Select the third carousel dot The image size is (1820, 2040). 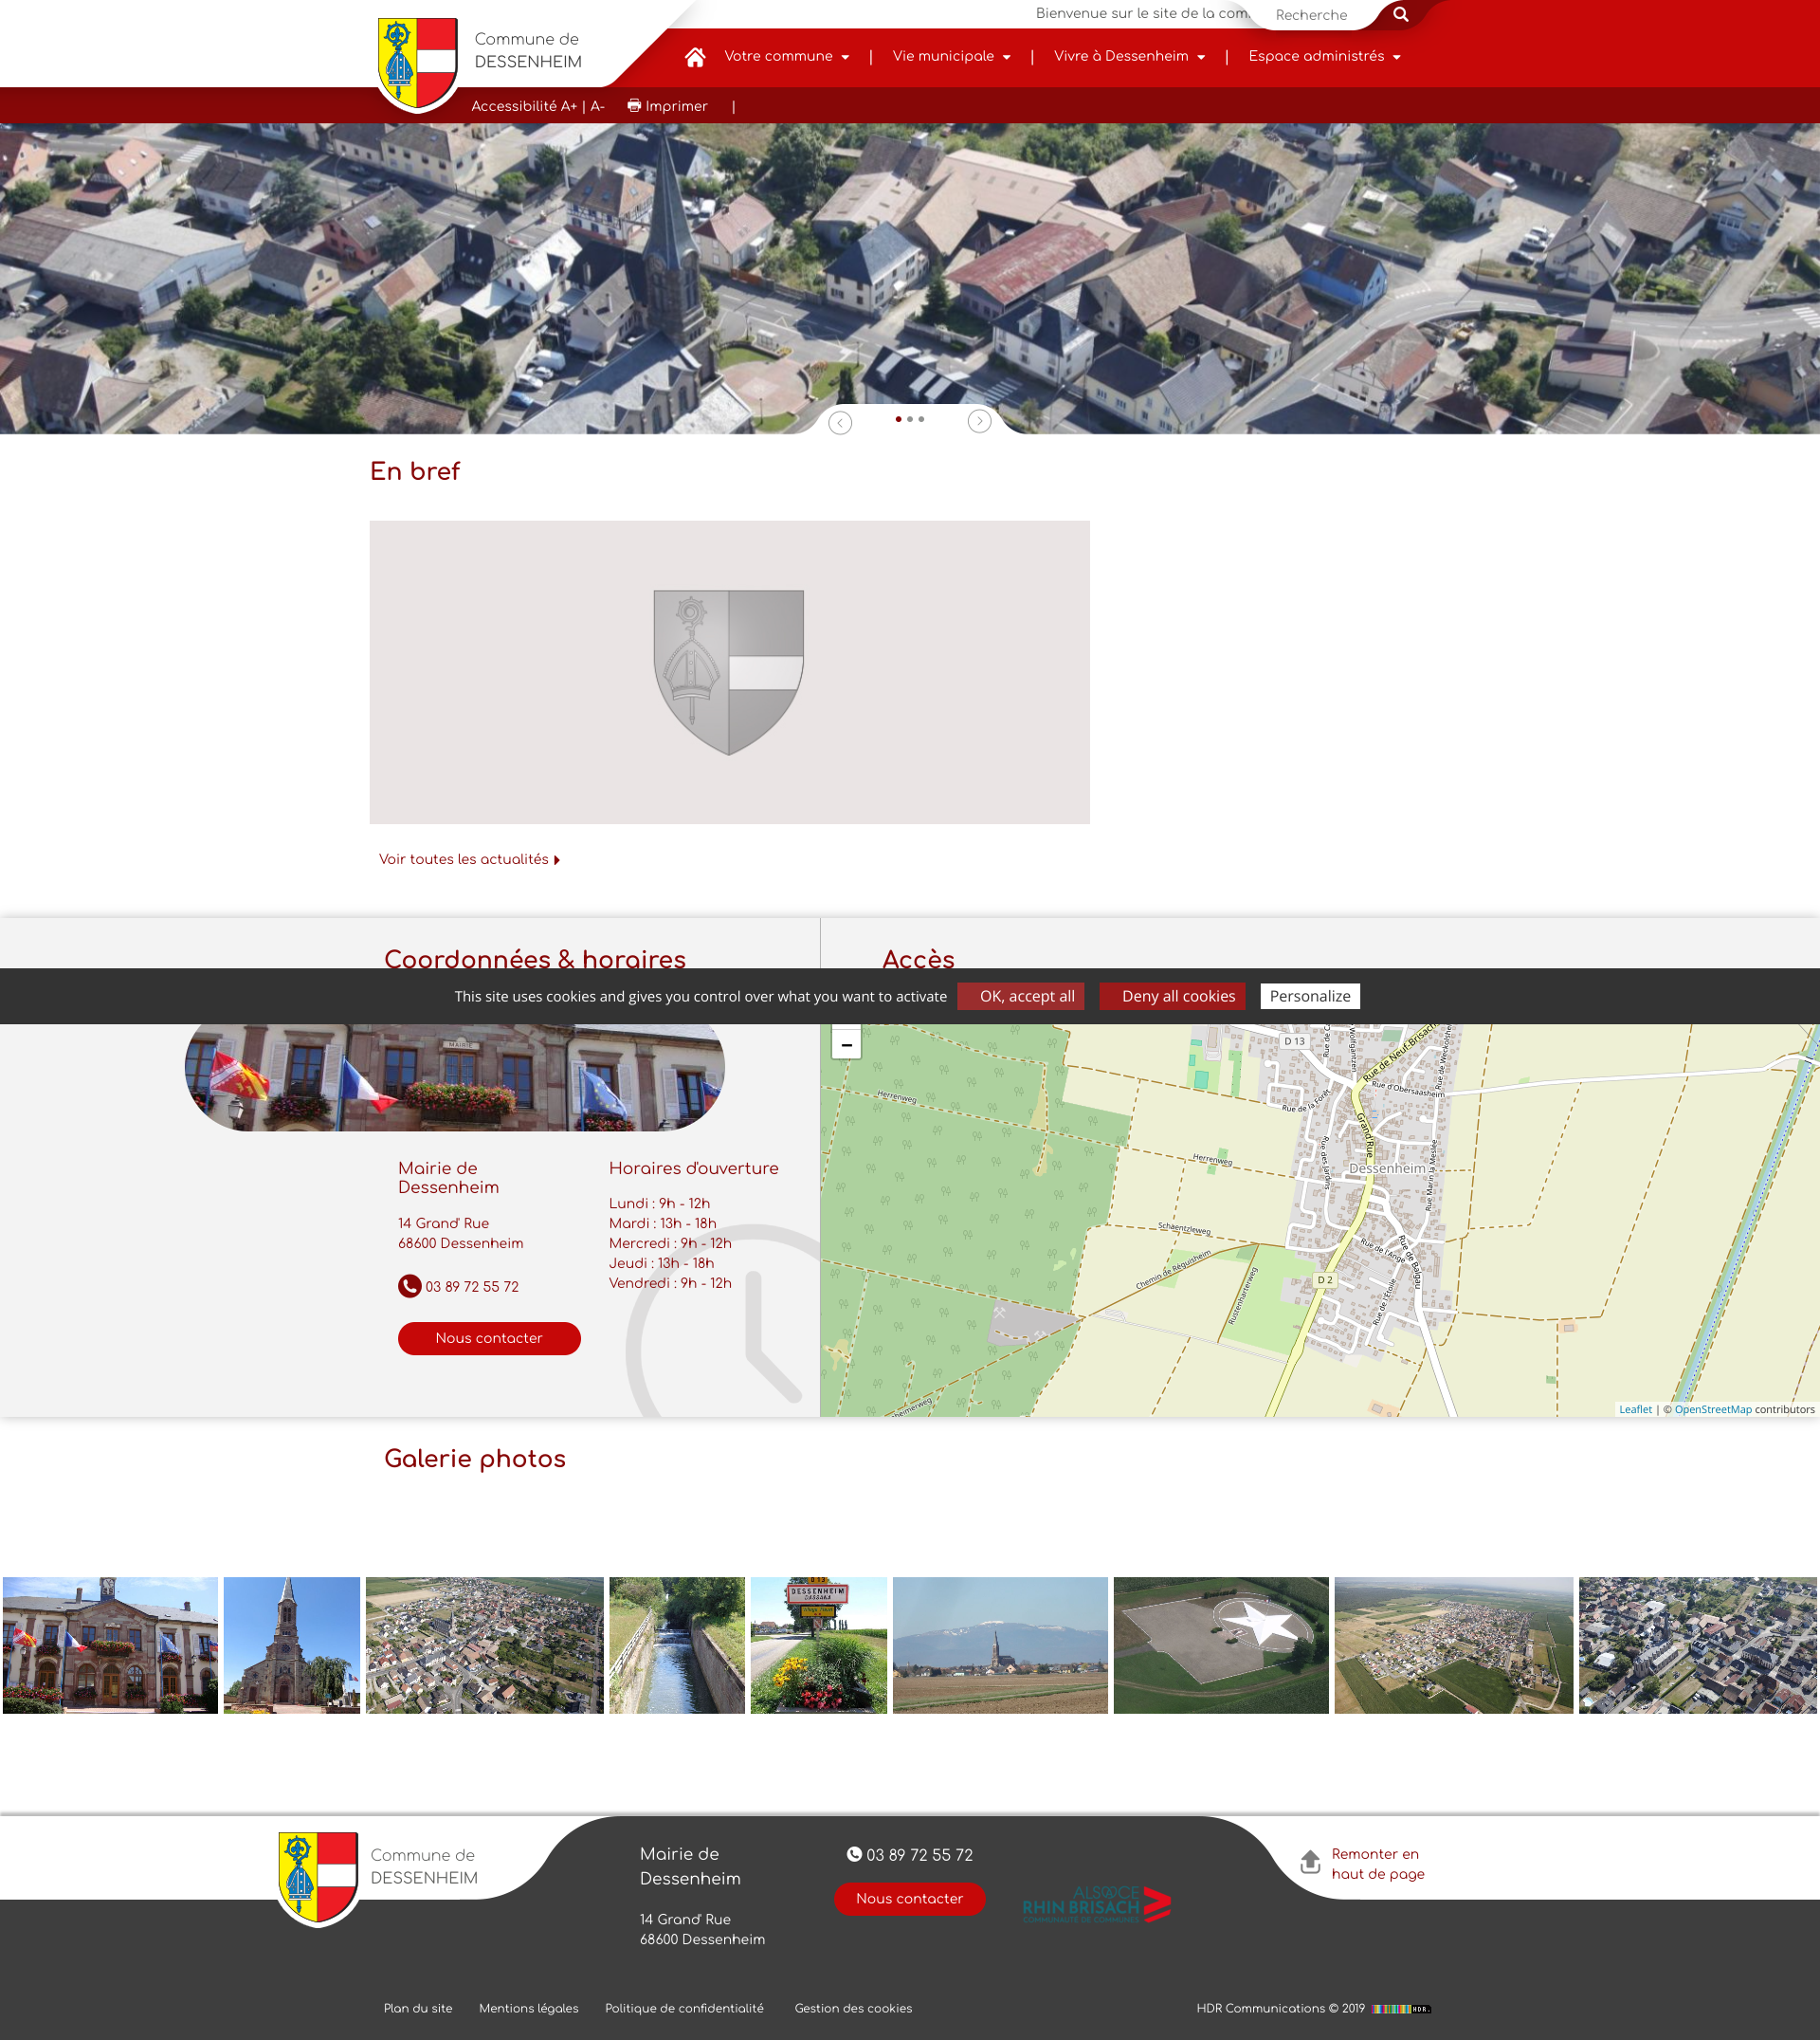[x=921, y=419]
